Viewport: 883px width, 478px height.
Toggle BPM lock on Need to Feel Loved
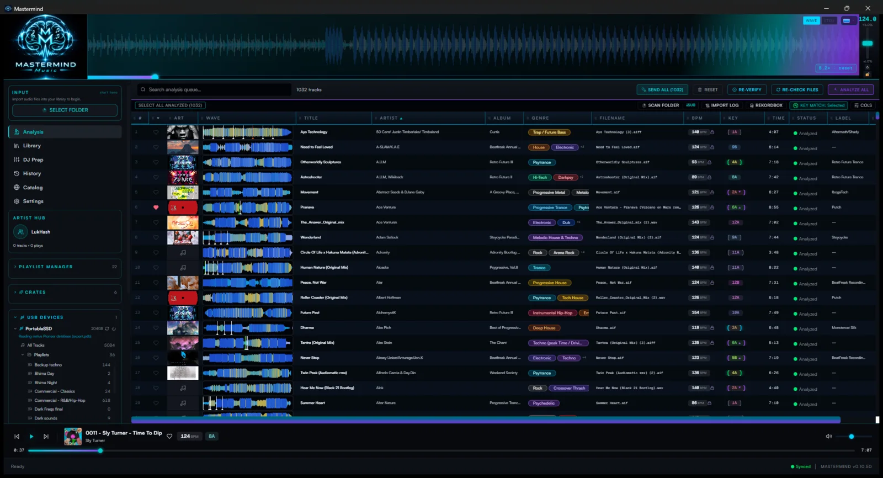click(712, 147)
